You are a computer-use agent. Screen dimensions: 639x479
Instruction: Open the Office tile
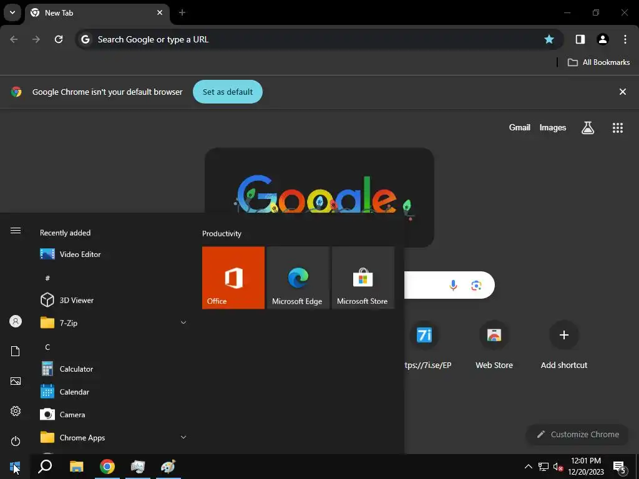(233, 278)
